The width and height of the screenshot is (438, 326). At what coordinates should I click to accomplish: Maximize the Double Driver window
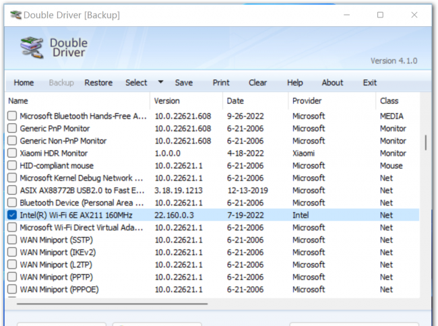pos(380,15)
